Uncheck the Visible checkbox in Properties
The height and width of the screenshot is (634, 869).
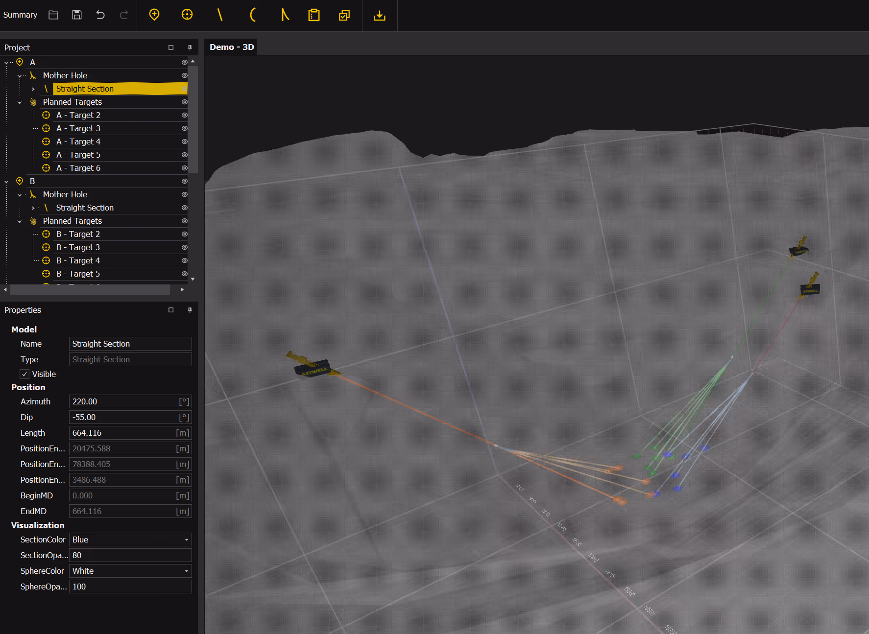pyautogui.click(x=24, y=374)
